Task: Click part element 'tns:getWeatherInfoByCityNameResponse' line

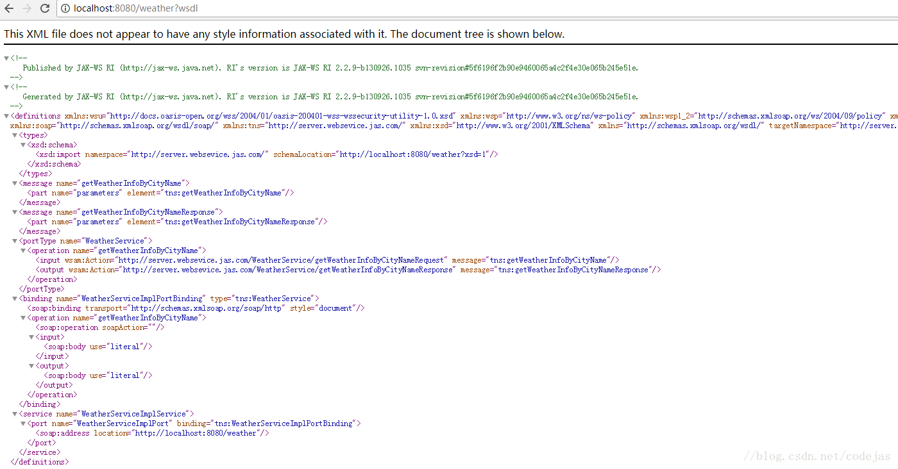Action: (177, 222)
